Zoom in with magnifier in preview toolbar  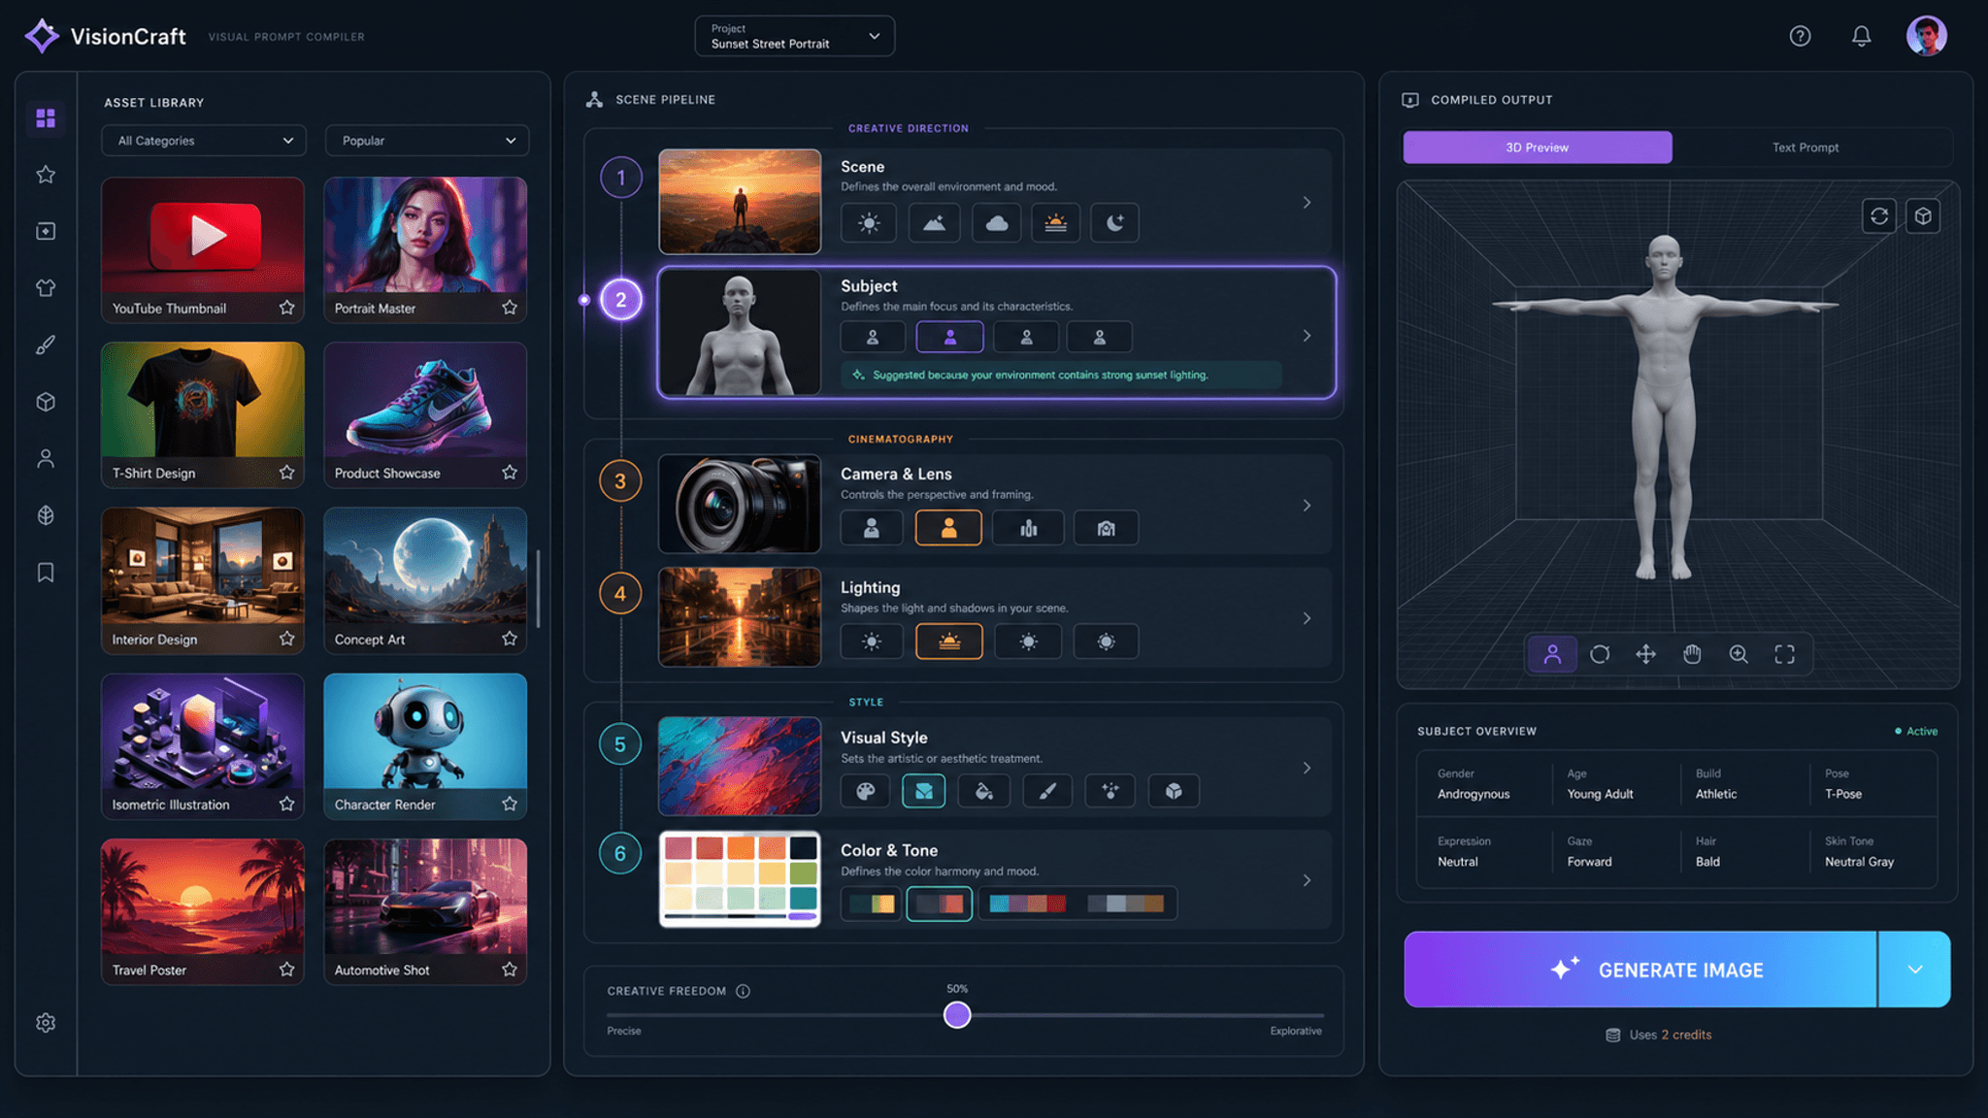(1739, 654)
